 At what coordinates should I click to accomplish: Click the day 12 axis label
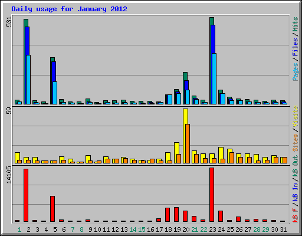click(115, 230)
